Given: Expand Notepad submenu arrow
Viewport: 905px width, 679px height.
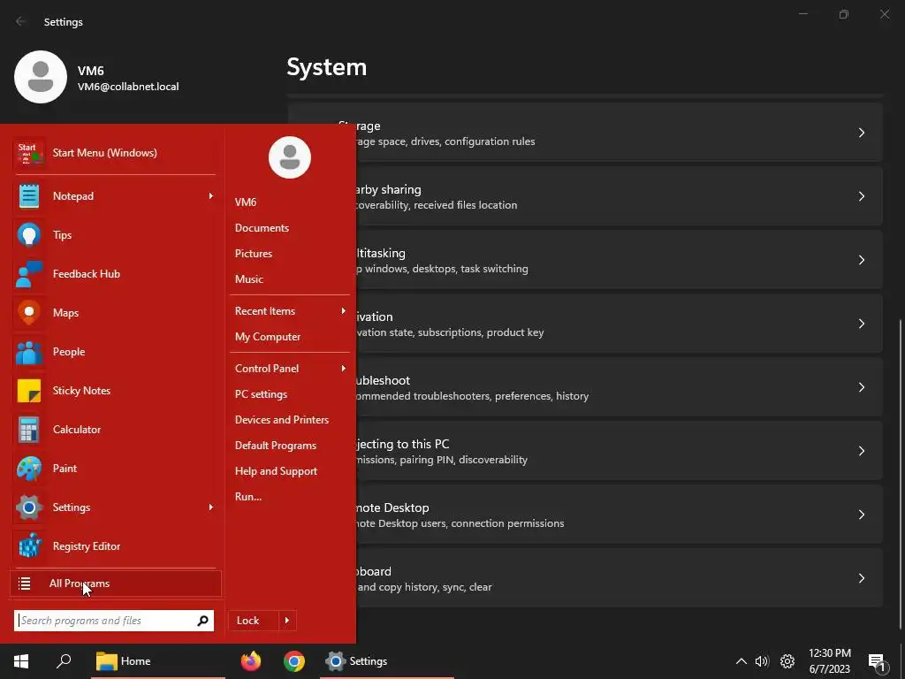Looking at the screenshot, I should pos(210,196).
